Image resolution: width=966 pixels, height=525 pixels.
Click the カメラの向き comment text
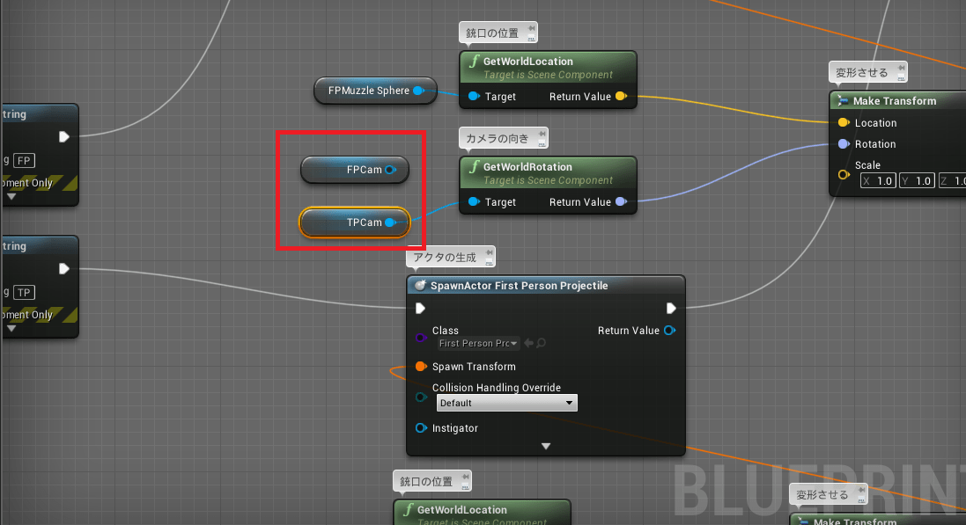(498, 138)
